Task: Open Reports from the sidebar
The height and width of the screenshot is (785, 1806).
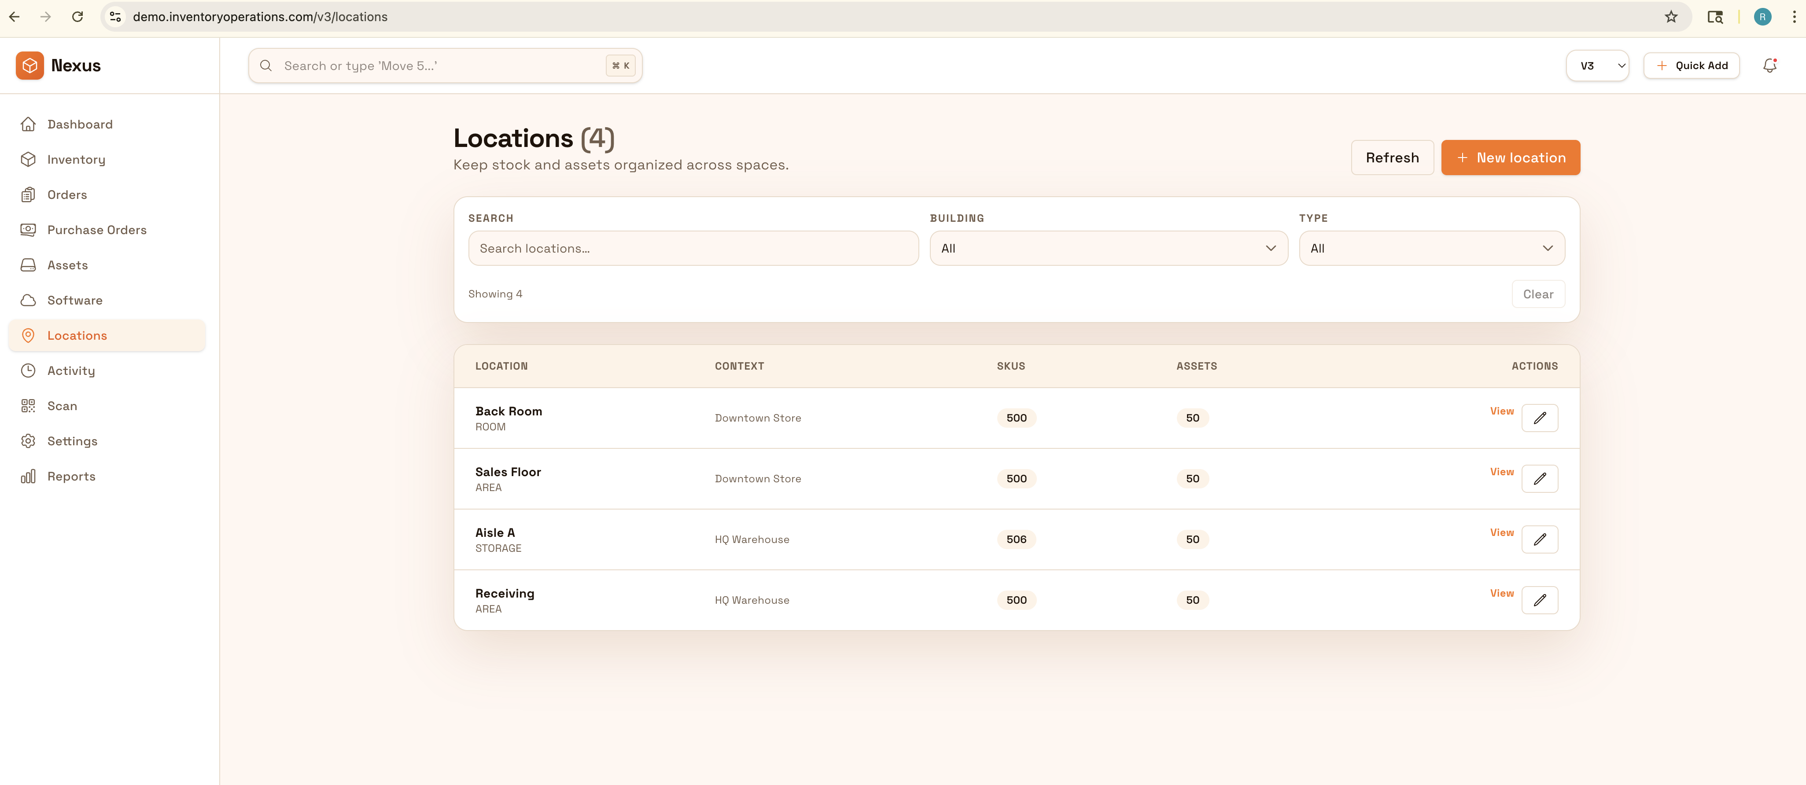Action: [x=71, y=477]
